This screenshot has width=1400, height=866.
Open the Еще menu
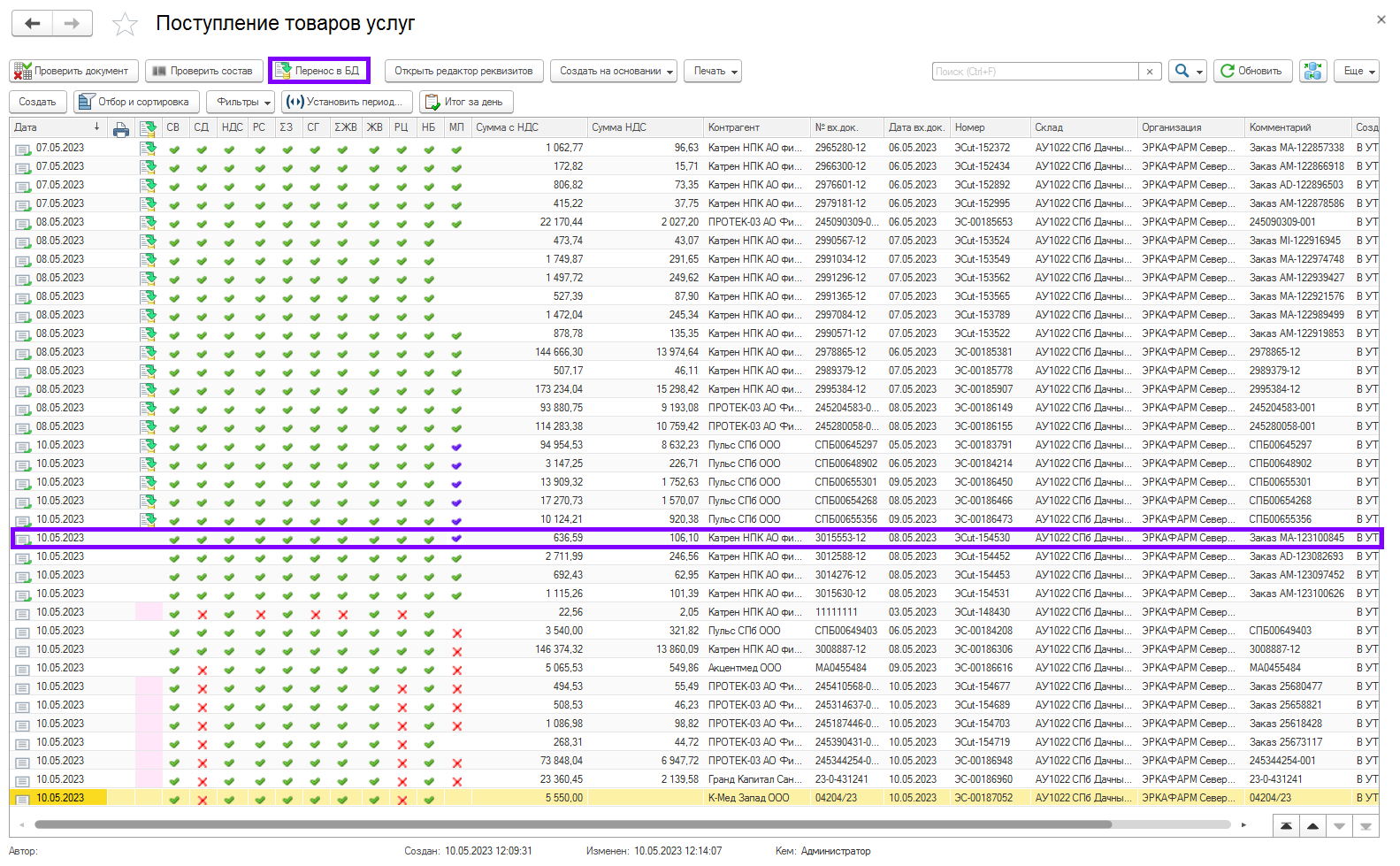coord(1356,72)
